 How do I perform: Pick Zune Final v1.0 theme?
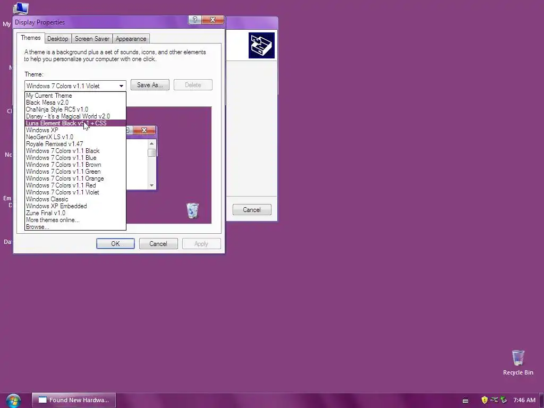tap(75, 213)
